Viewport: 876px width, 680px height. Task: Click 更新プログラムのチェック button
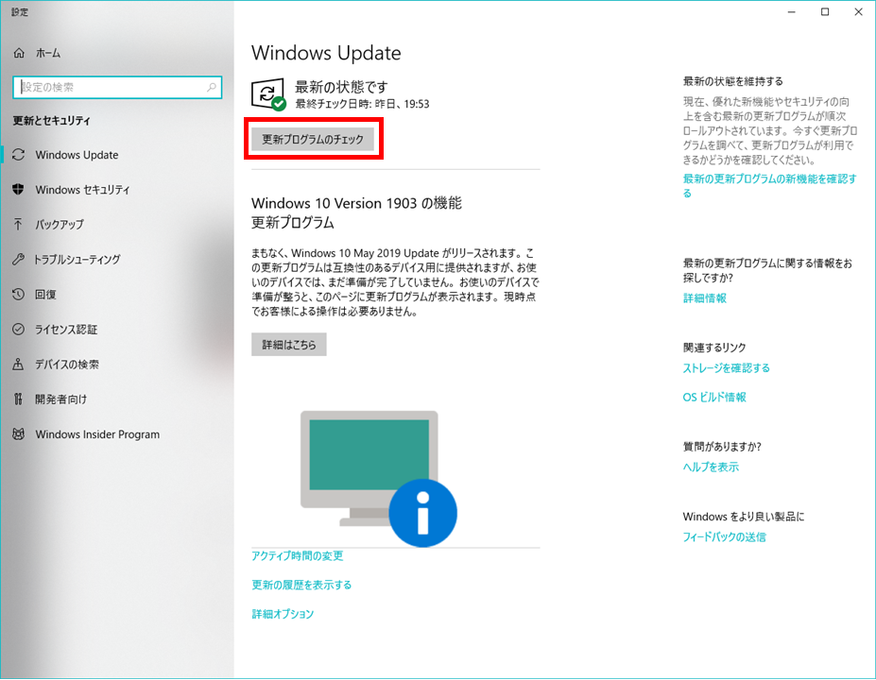tap(313, 139)
